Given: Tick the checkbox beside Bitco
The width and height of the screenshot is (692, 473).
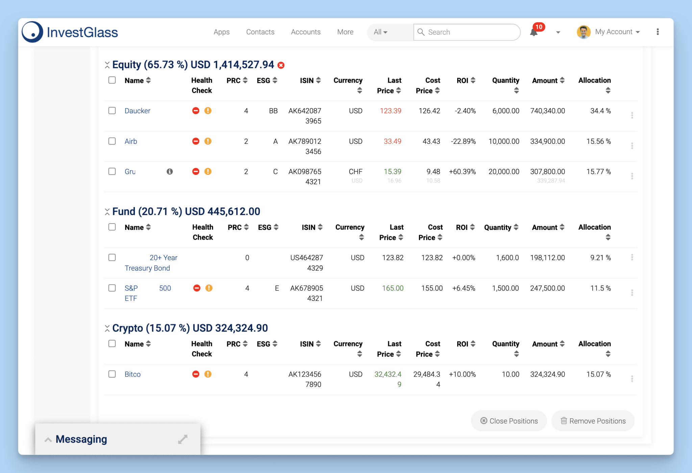Looking at the screenshot, I should click(112, 374).
